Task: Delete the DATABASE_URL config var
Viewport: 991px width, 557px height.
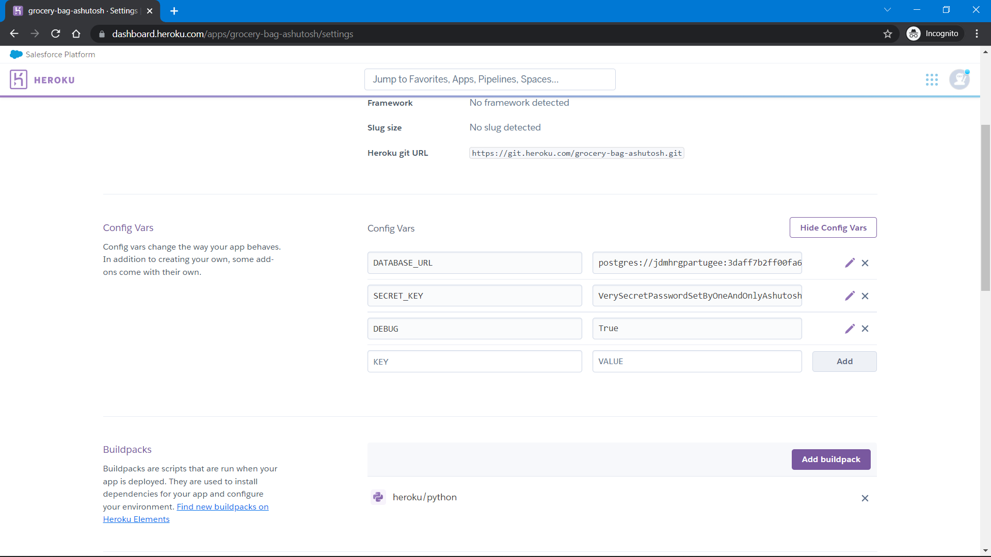Action: click(x=865, y=263)
